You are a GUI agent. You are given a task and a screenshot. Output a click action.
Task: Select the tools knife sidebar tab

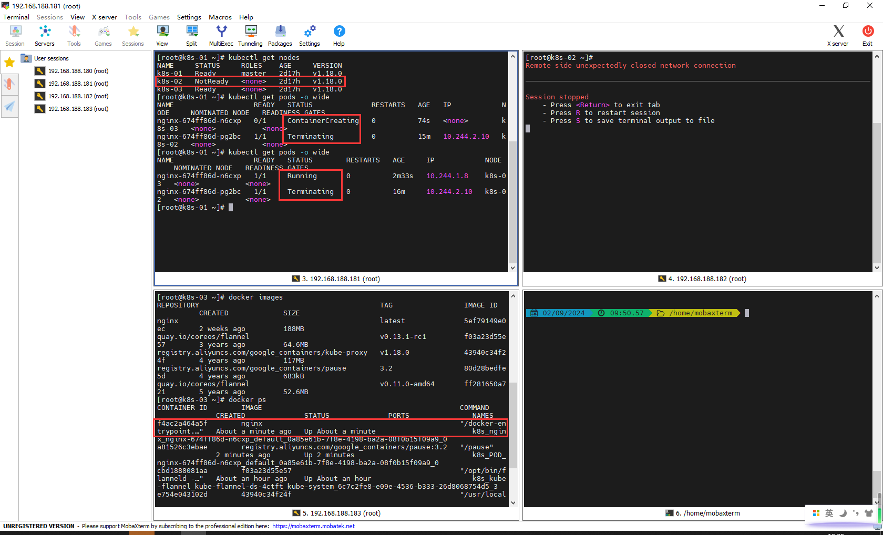[9, 84]
